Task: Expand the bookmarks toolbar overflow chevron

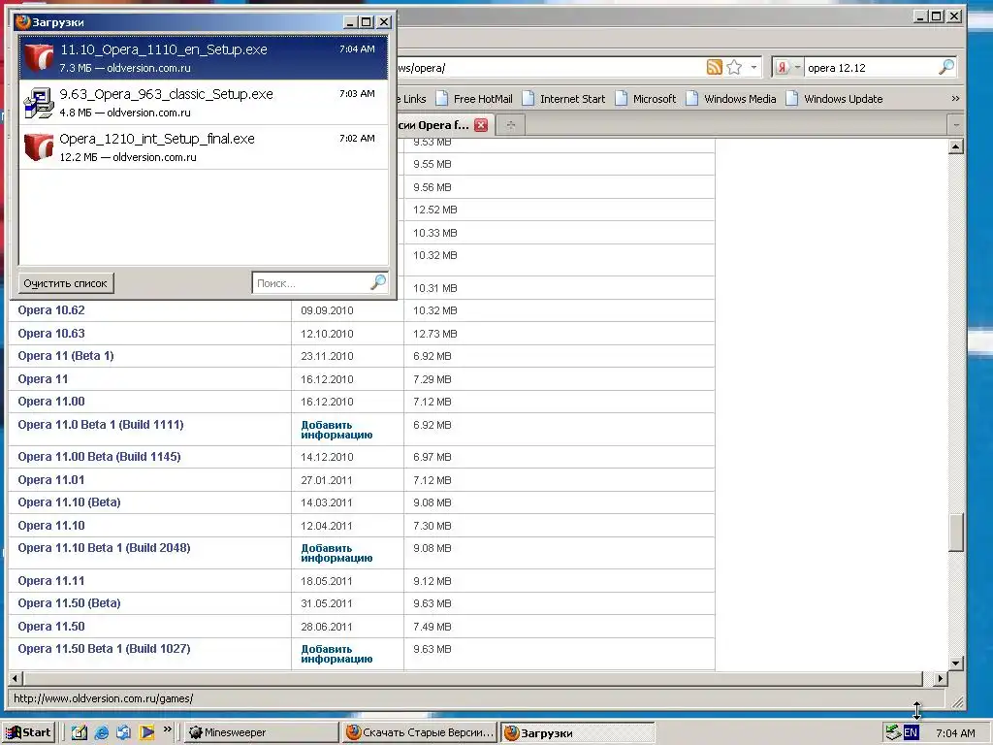Action: [955, 99]
